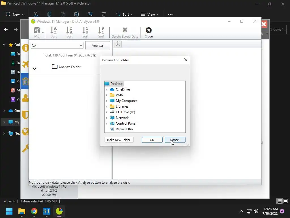Select the CD Drive (D:) icon
290x218 pixels.
(112, 112)
